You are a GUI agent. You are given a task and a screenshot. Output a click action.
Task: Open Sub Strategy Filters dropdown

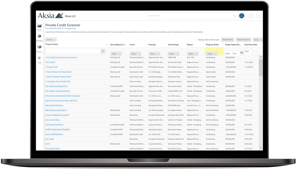(x=174, y=54)
